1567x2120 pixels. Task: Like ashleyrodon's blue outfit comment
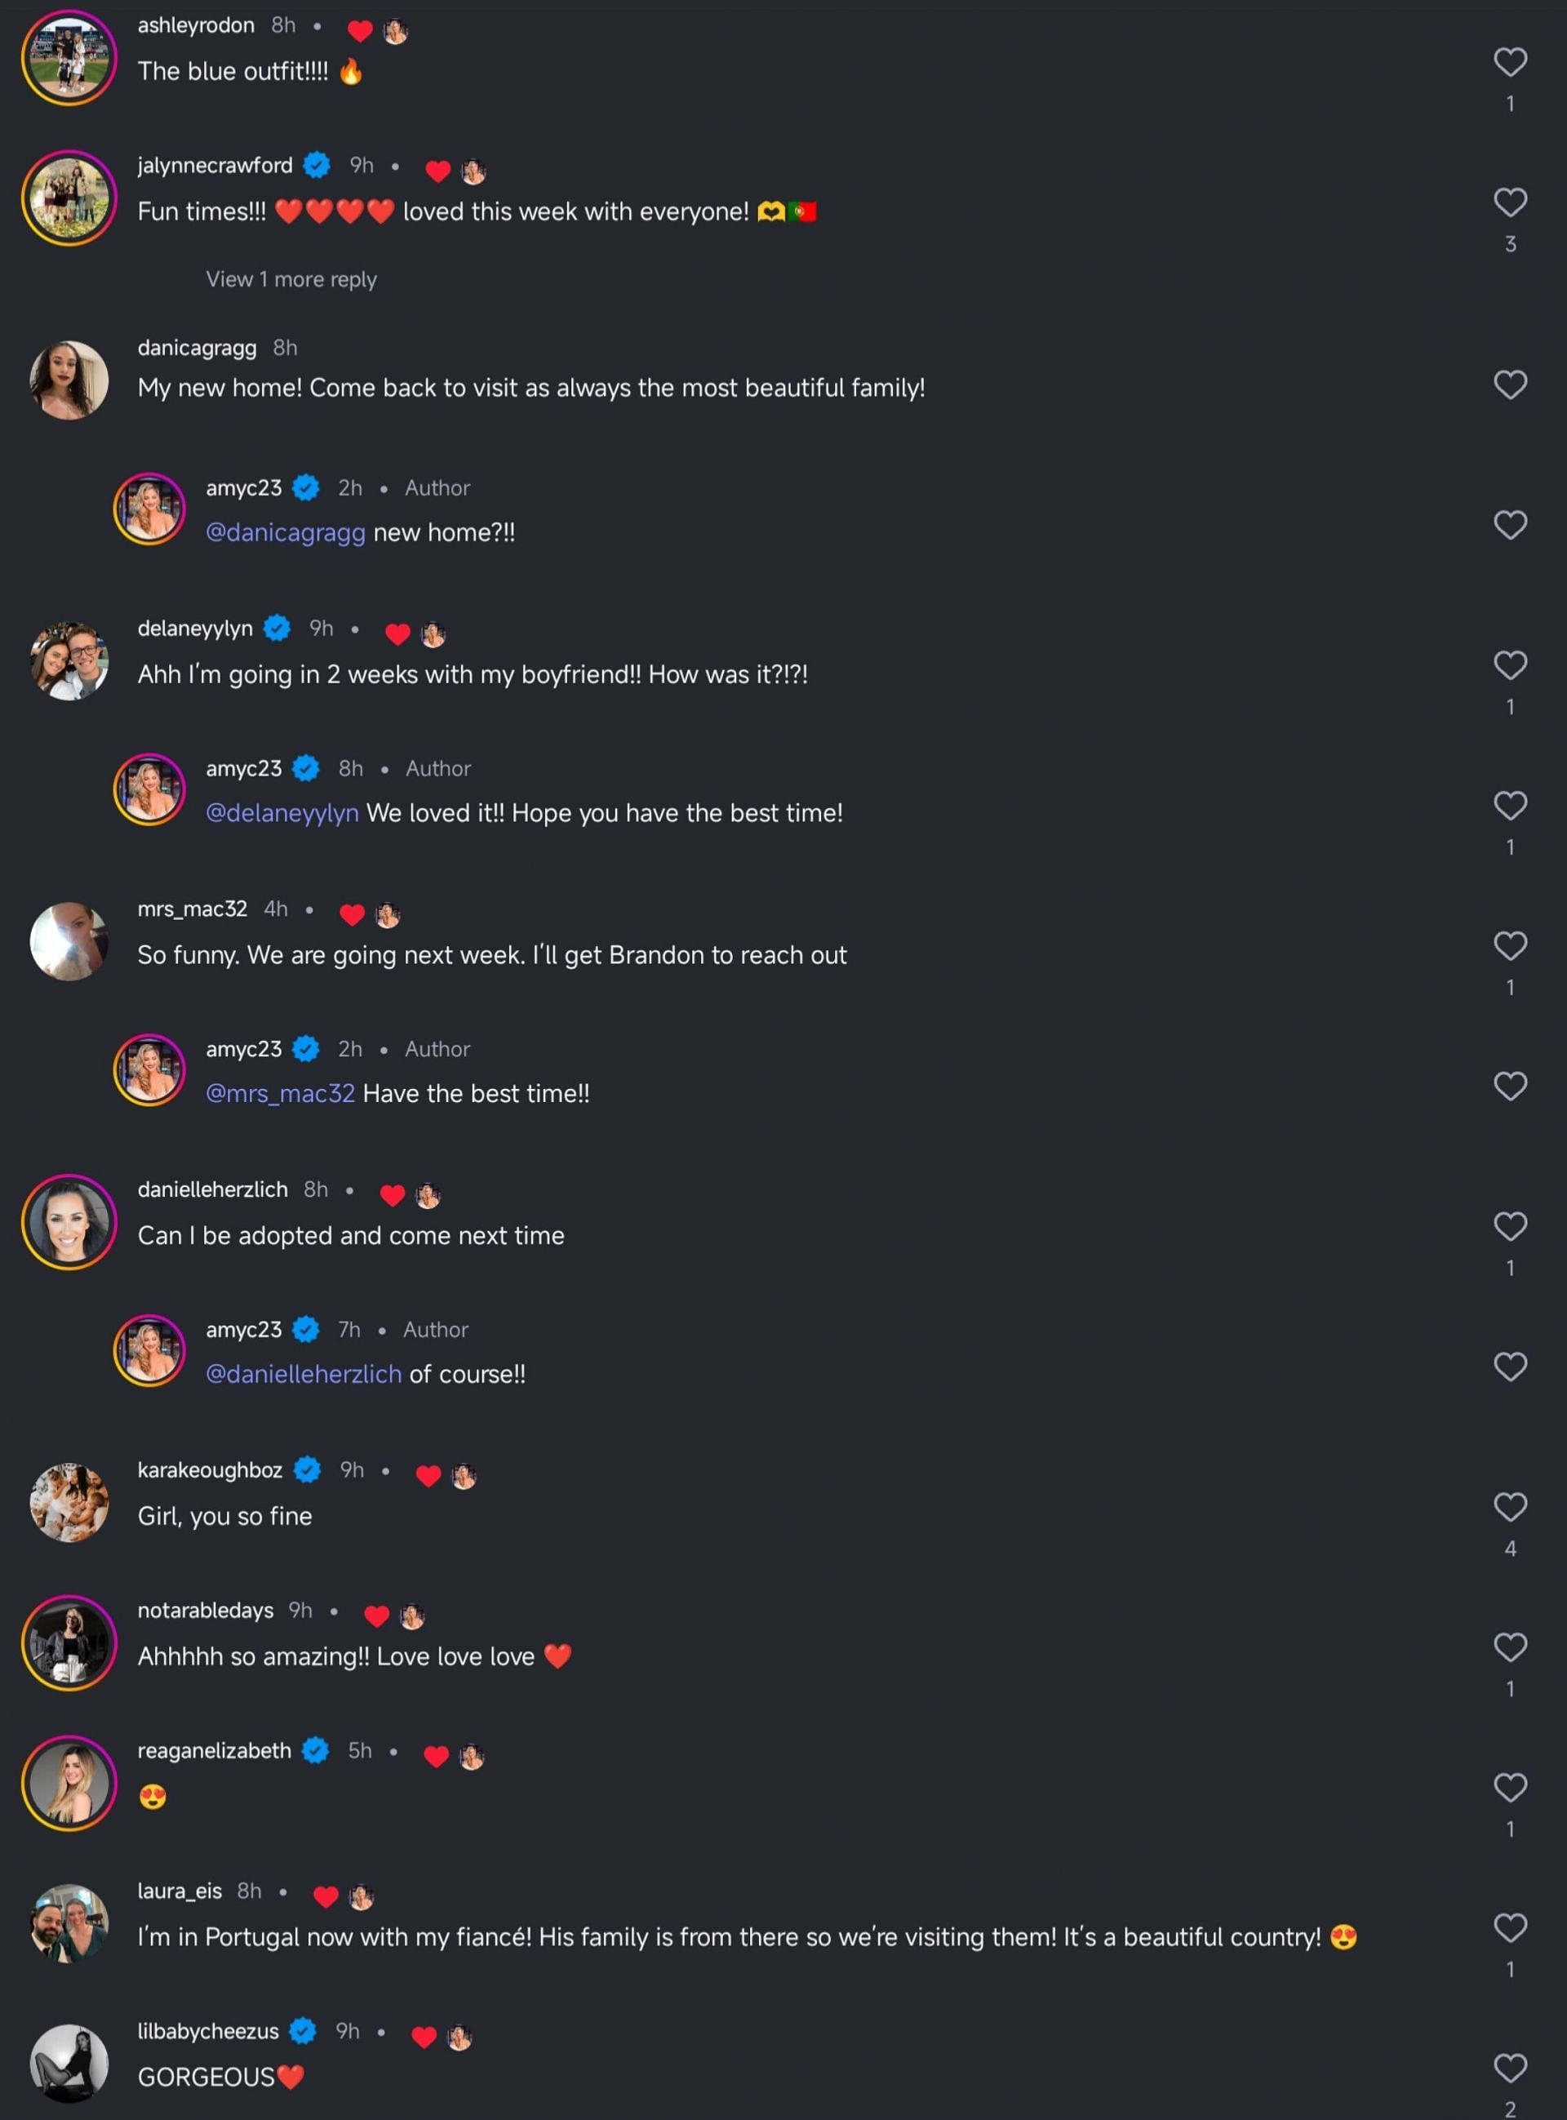1509,63
